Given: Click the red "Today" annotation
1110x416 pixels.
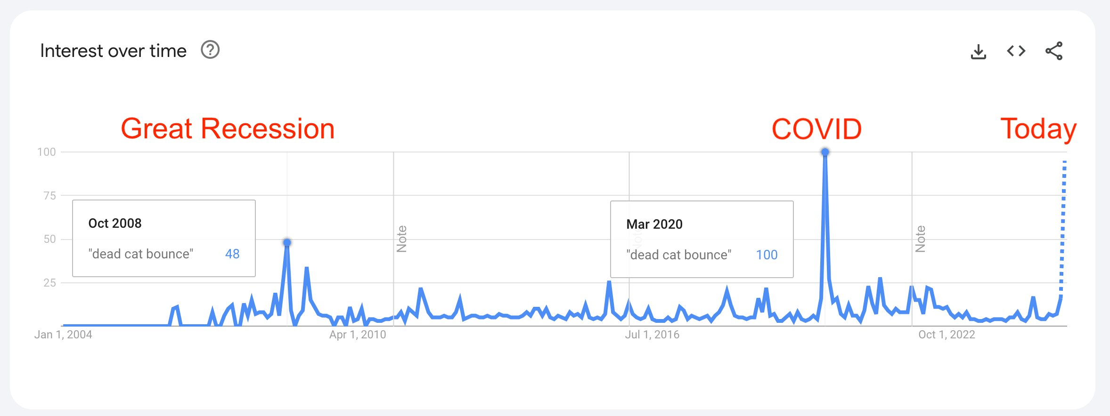Looking at the screenshot, I should point(1038,129).
